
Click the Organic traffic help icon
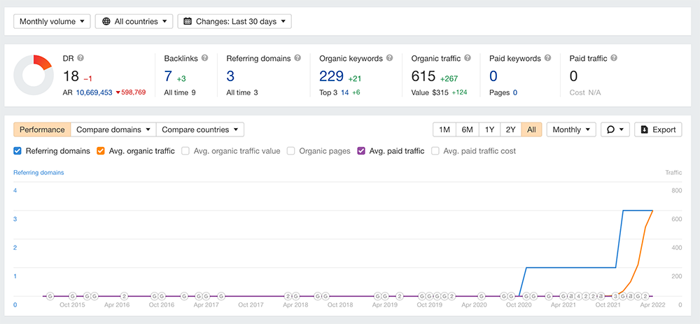(468, 59)
